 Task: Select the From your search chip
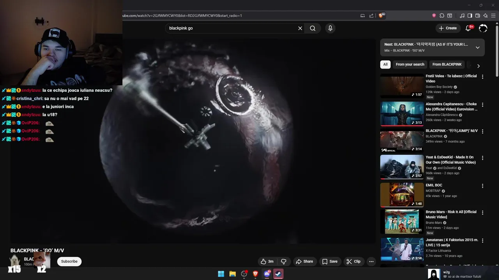click(x=410, y=65)
